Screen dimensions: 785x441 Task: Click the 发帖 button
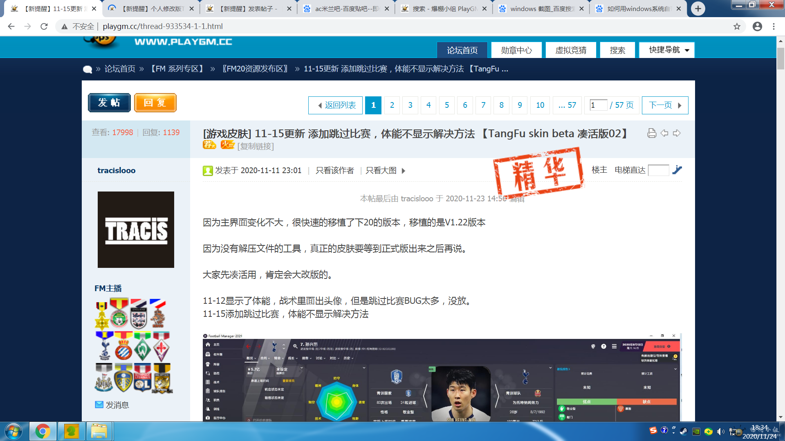click(x=109, y=102)
